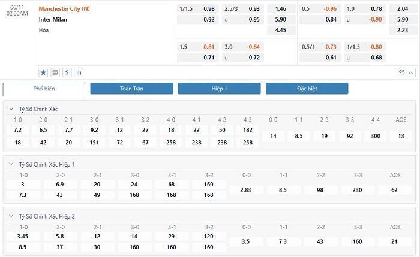
Task: Select the AOS second-half odds 21
Action: pyautogui.click(x=394, y=241)
